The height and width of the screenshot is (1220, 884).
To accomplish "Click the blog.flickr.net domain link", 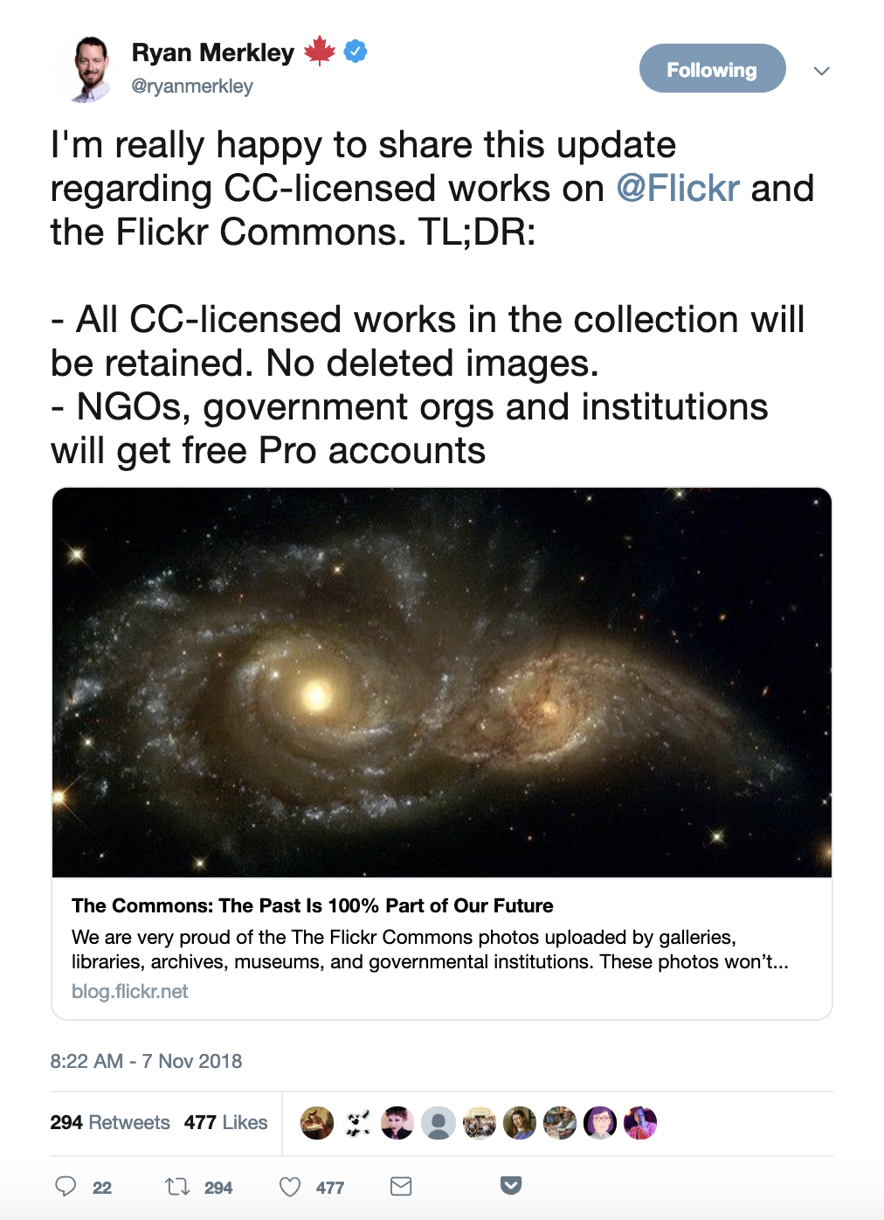I will pos(130,991).
